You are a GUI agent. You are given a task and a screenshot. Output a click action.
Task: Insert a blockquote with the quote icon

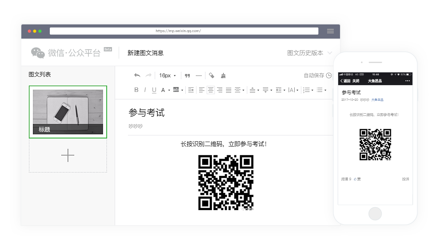coord(187,75)
